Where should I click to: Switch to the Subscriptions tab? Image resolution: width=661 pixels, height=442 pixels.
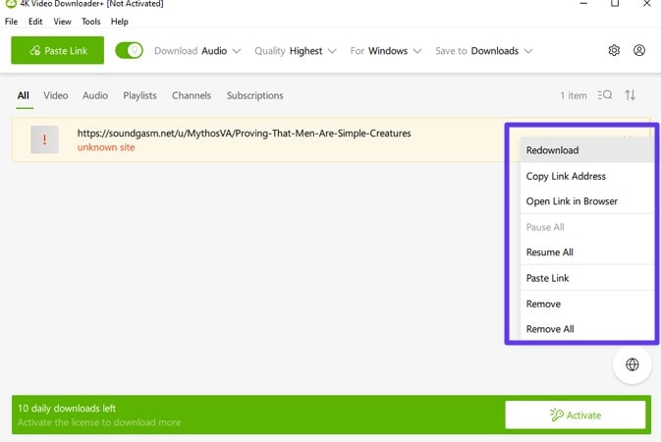click(x=255, y=95)
